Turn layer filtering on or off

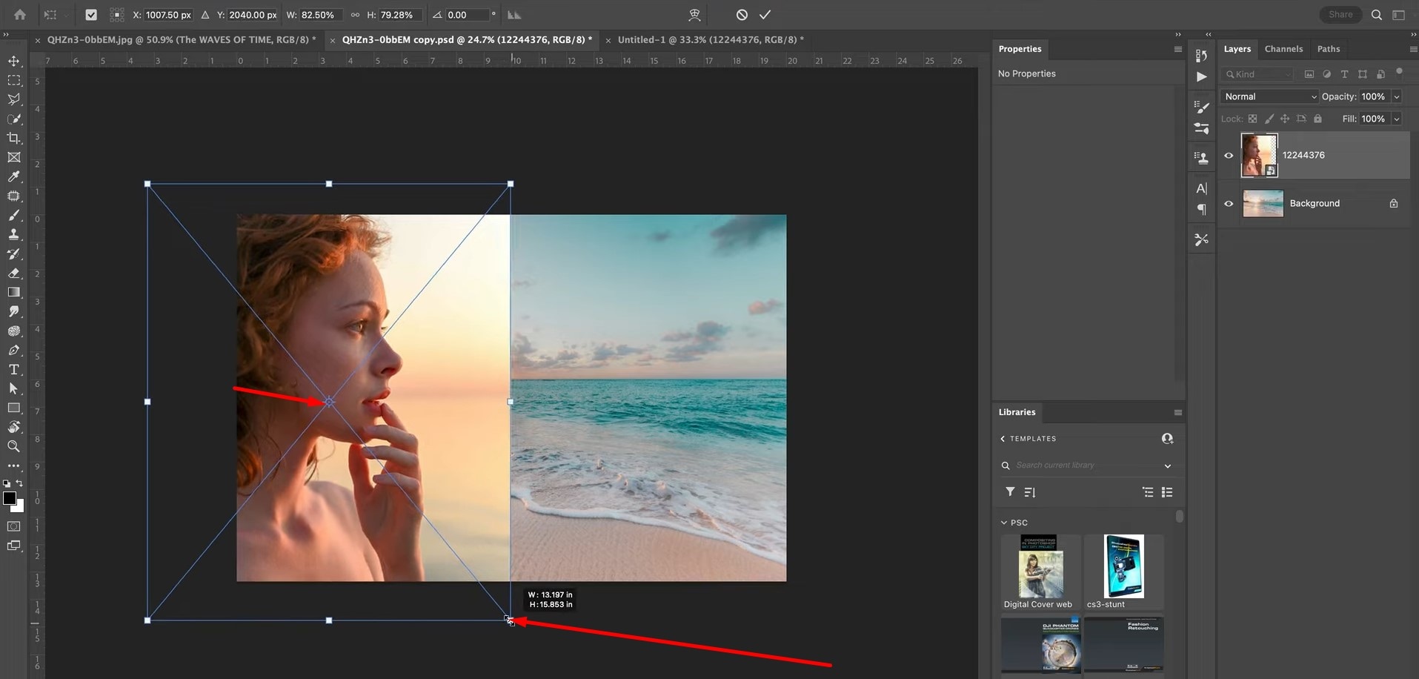point(1399,72)
